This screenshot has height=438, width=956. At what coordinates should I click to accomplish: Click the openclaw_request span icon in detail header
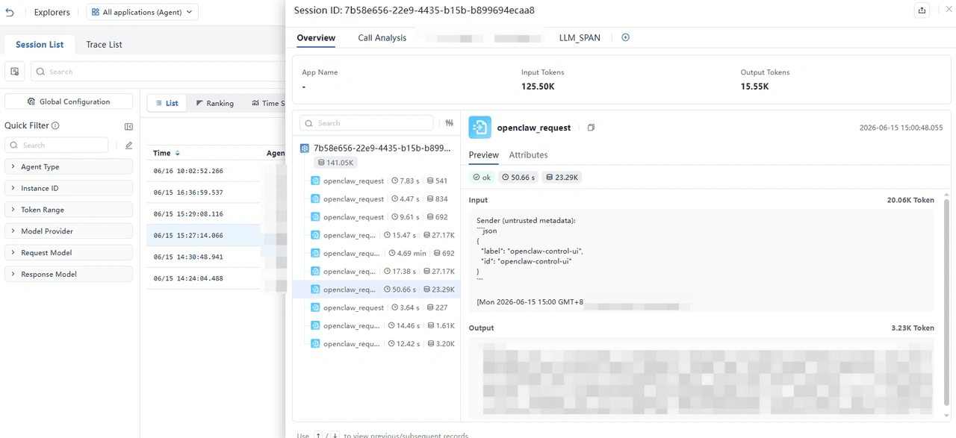[479, 128]
